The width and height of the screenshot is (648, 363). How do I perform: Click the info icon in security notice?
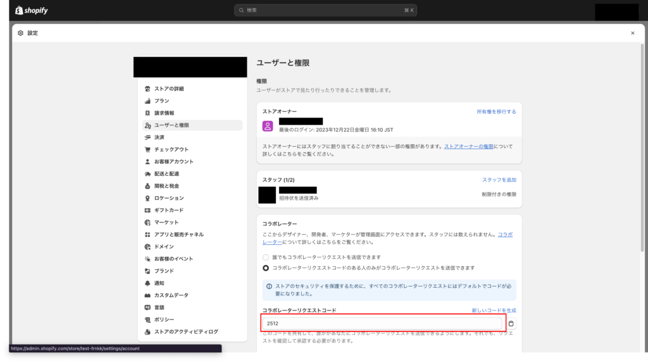(x=269, y=286)
